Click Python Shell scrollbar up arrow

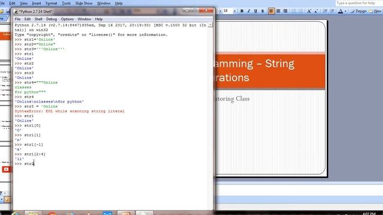[210, 25]
